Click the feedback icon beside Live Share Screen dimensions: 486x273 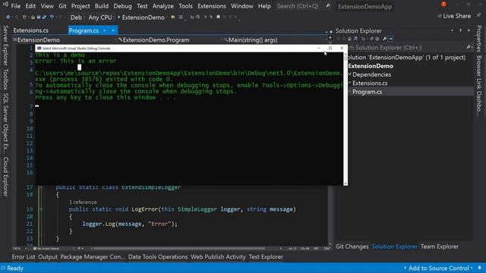coord(479,15)
